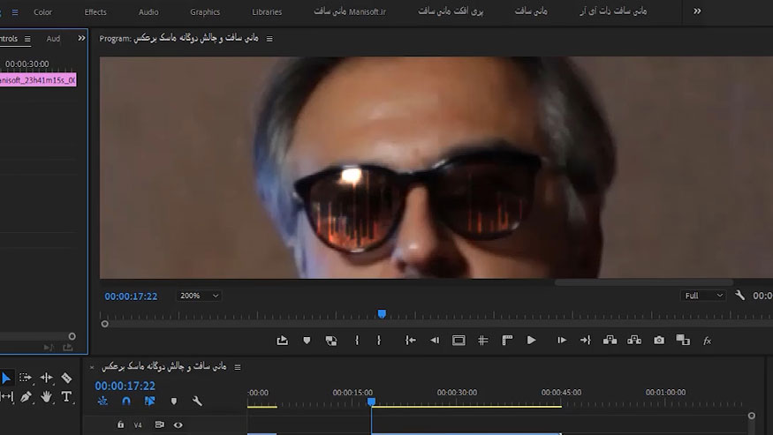Select the Selection tool arrow
The height and width of the screenshot is (435, 773).
6,378
